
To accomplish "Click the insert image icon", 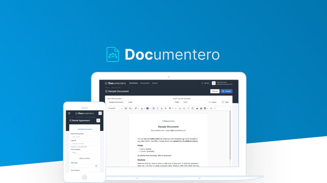I will [201, 109].
